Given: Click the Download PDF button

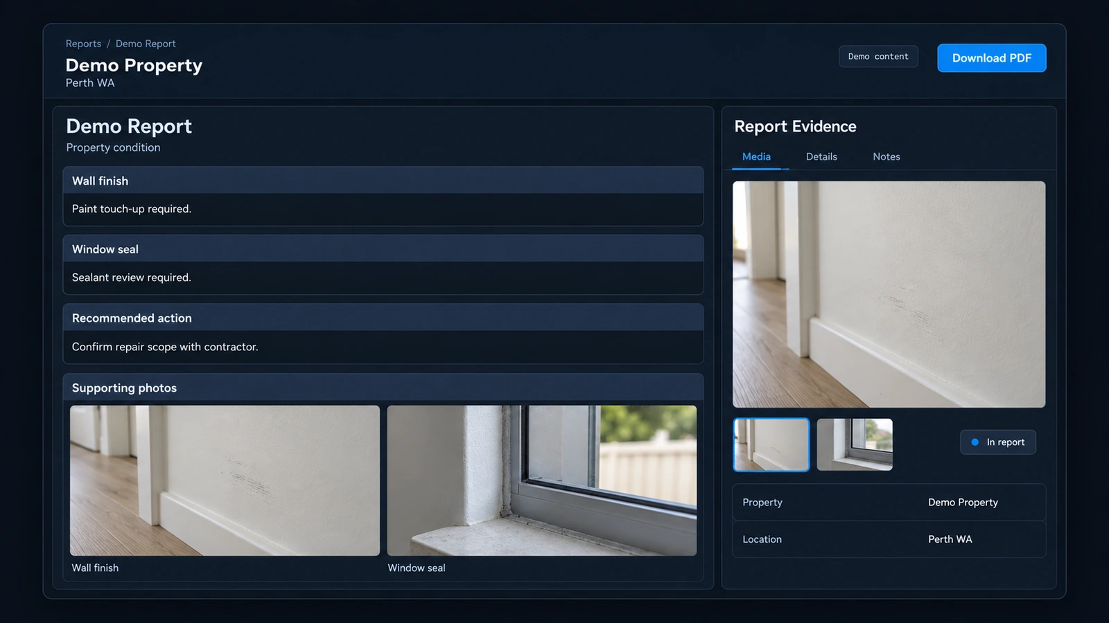Looking at the screenshot, I should tap(991, 58).
